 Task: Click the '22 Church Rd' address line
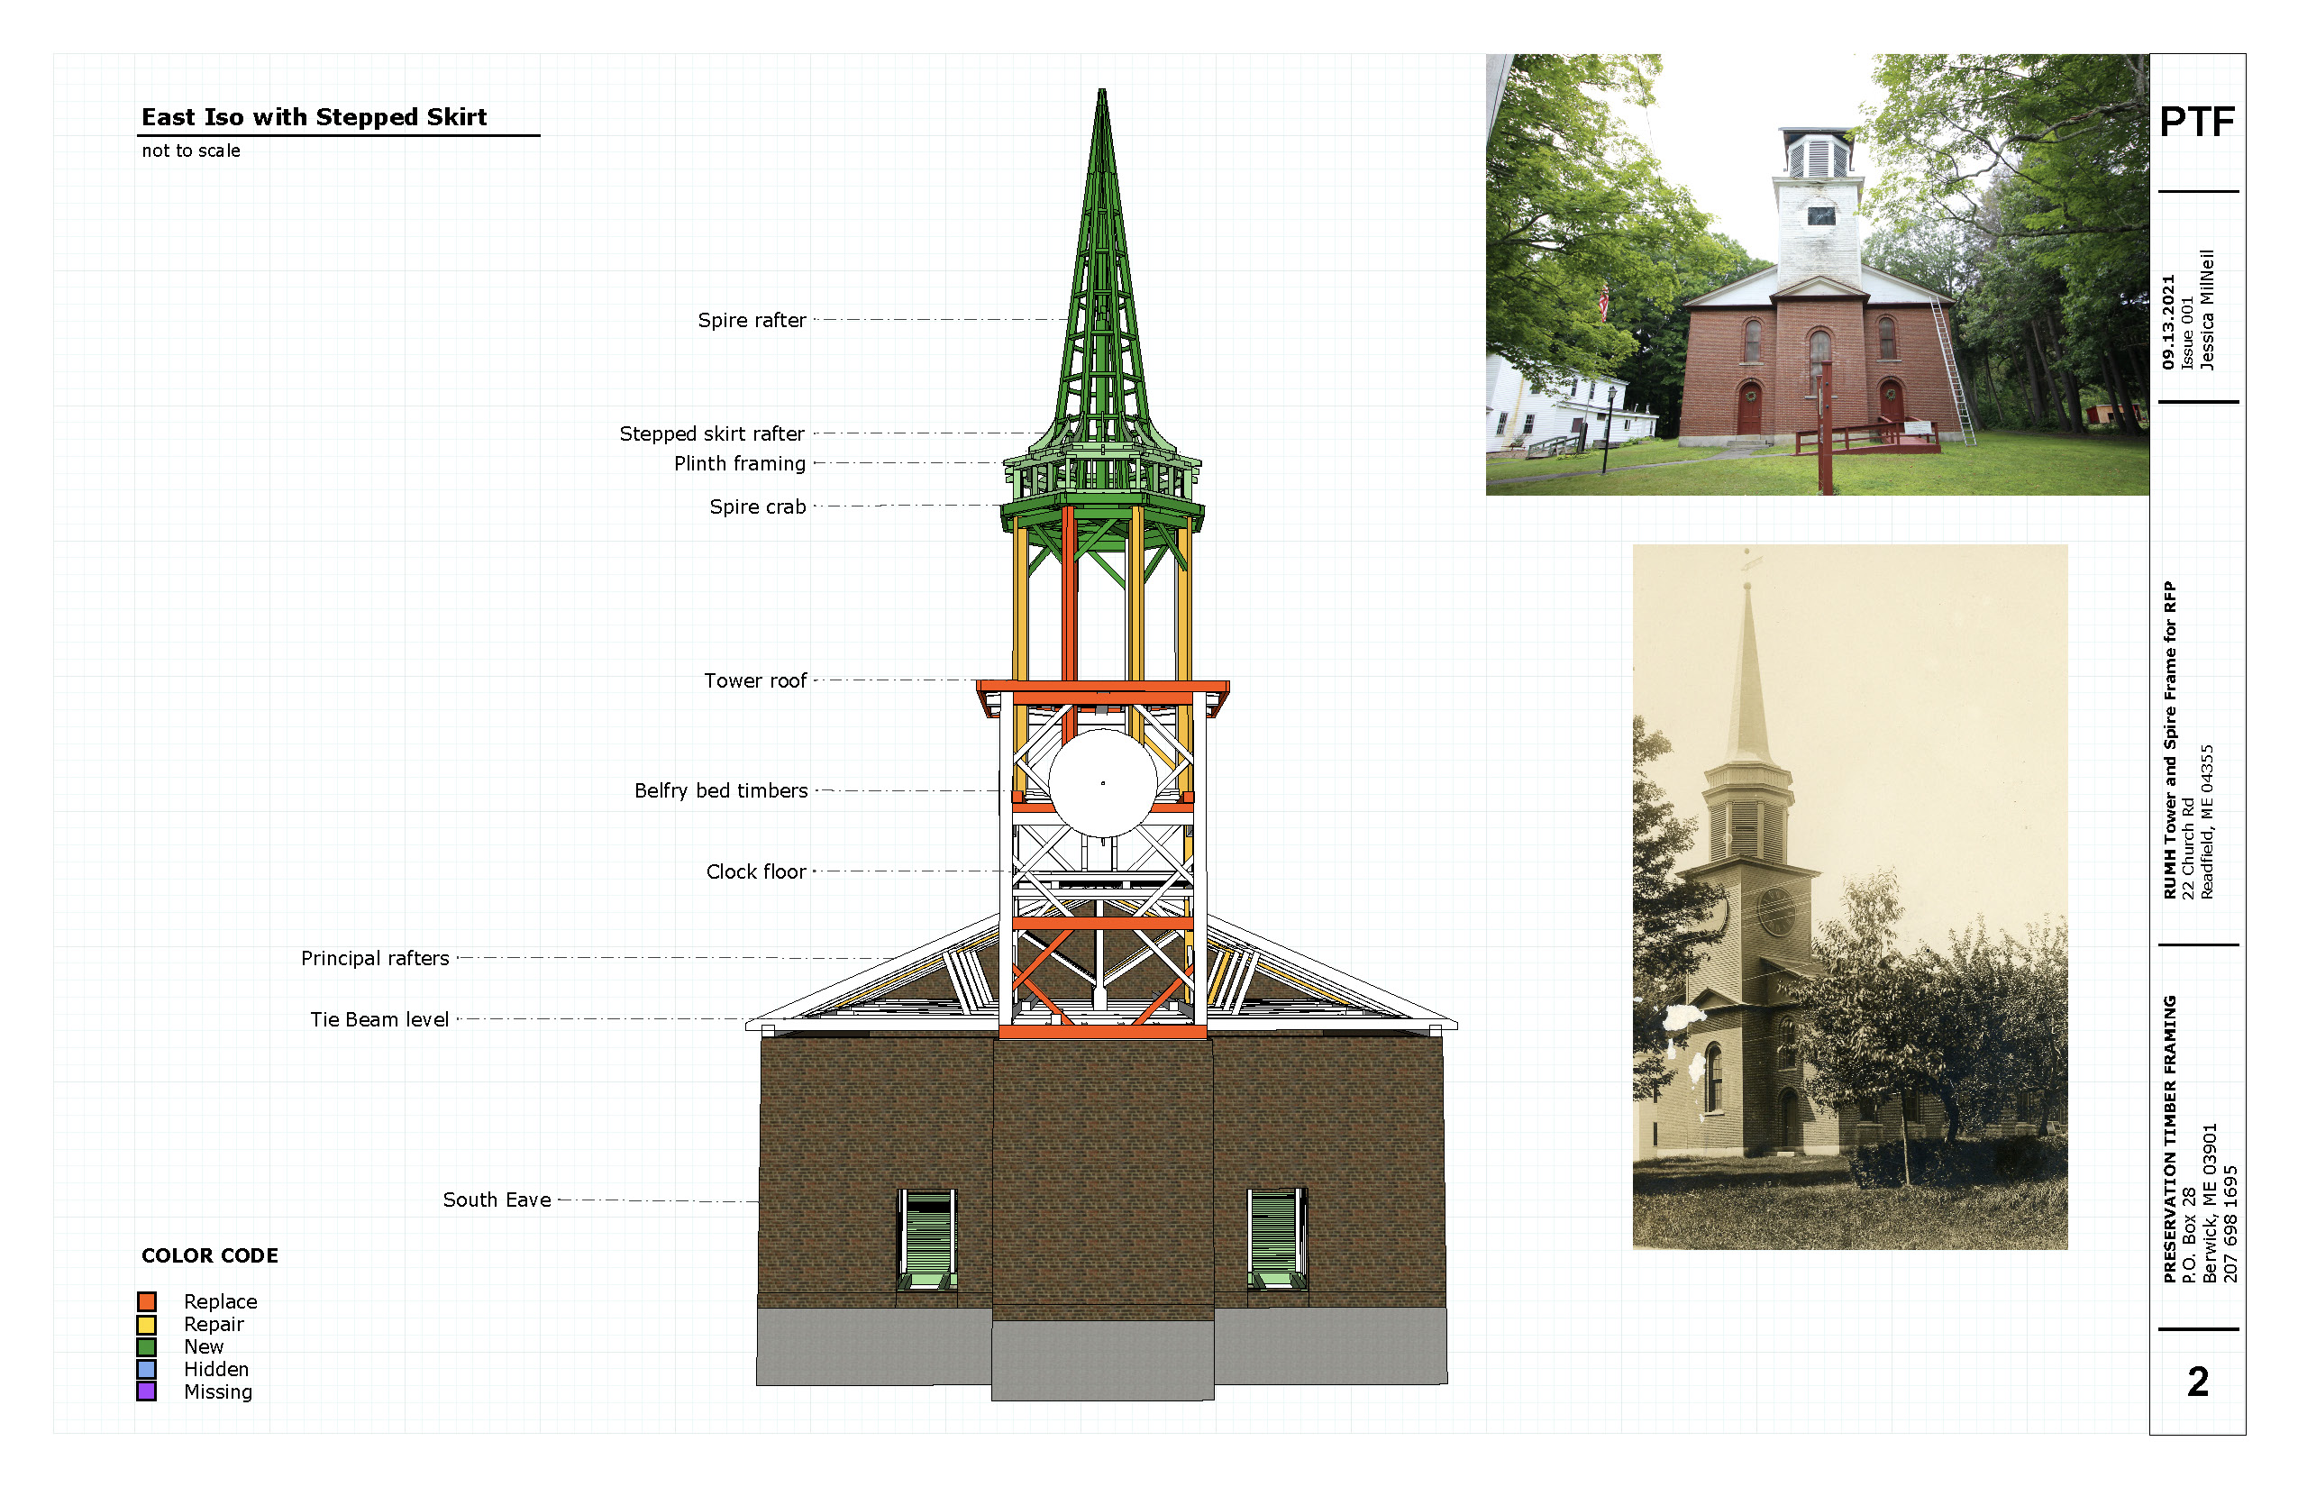tap(2189, 849)
